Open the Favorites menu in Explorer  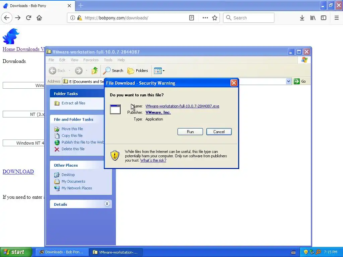pyautogui.click(x=91, y=60)
